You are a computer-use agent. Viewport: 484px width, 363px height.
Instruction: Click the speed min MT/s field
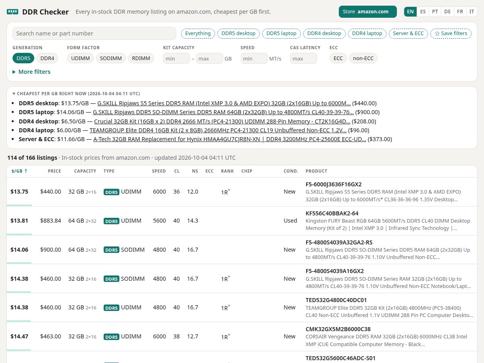(254, 58)
